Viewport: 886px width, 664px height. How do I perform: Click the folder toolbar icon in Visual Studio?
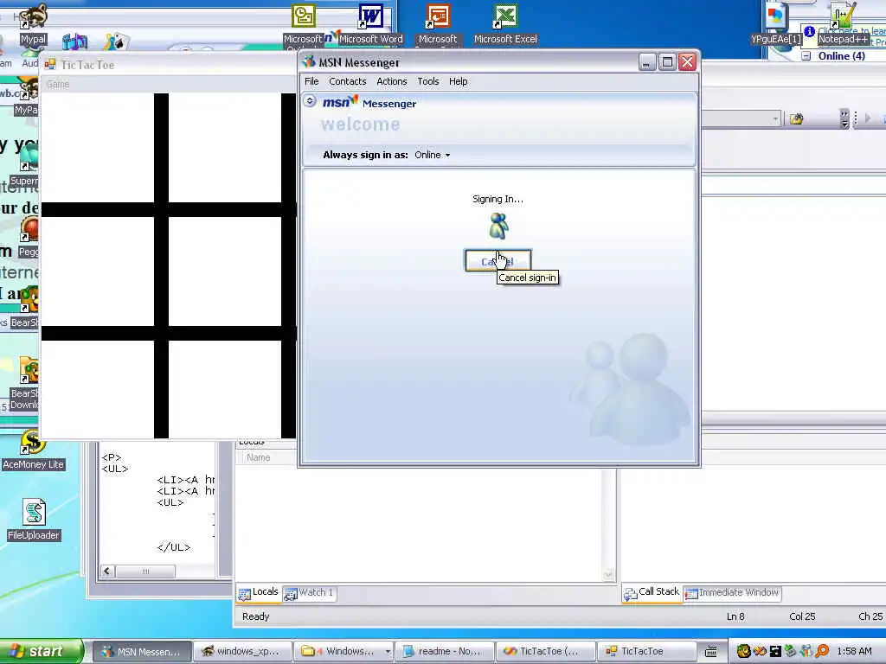(x=797, y=118)
